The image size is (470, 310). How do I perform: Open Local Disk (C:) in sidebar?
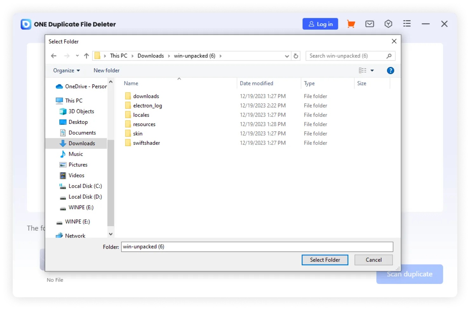pyautogui.click(x=85, y=186)
